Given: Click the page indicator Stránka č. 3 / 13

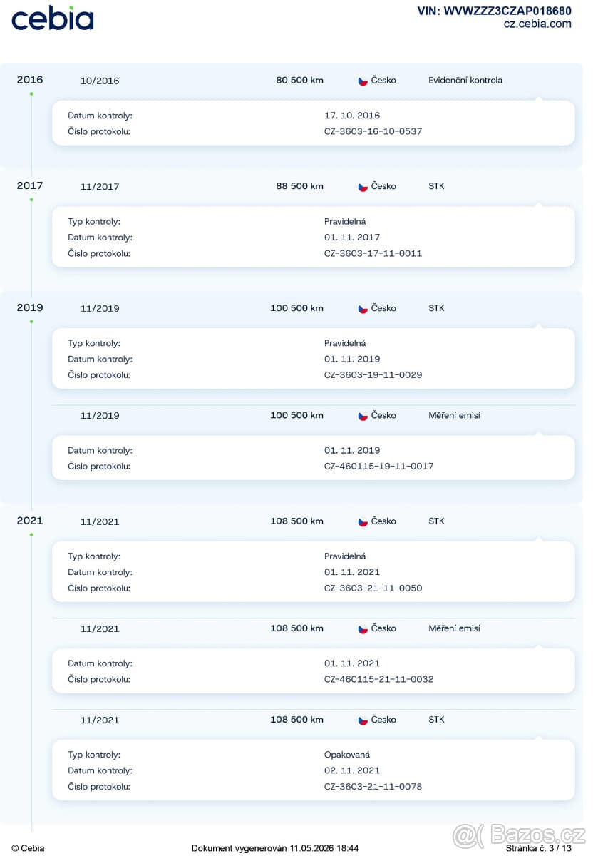Looking at the screenshot, I should 539,848.
